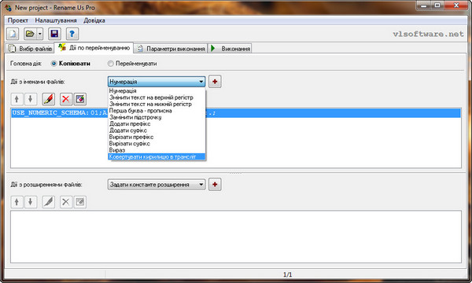The width and height of the screenshot is (472, 283).
Task: Open the Налаштування menu
Action: click(56, 20)
